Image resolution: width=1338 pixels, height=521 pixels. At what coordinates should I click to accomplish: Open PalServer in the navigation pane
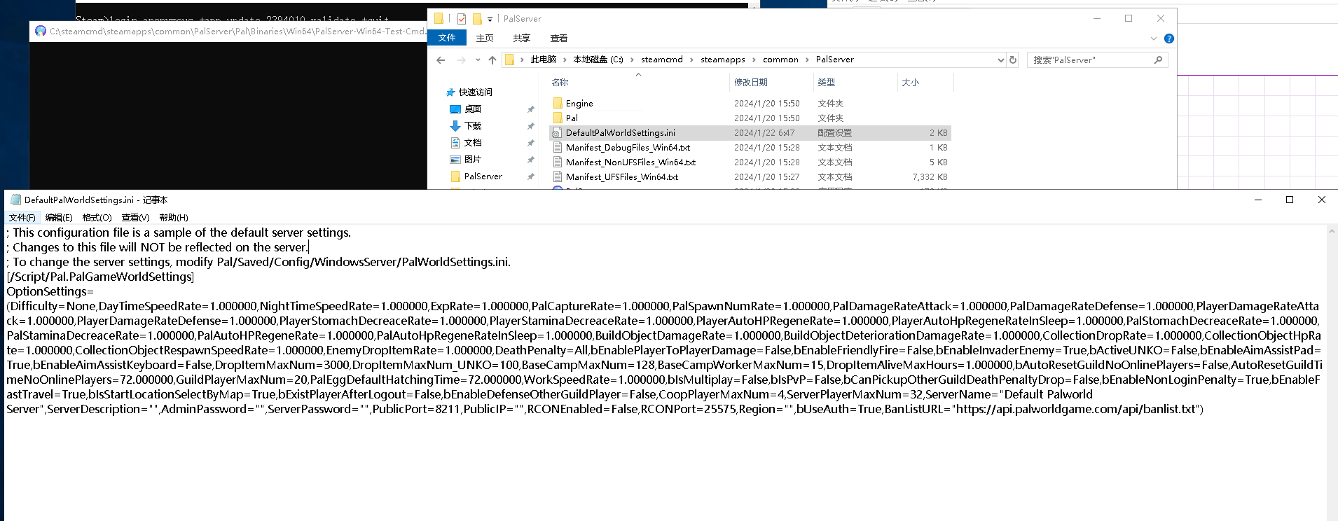pyautogui.click(x=483, y=176)
